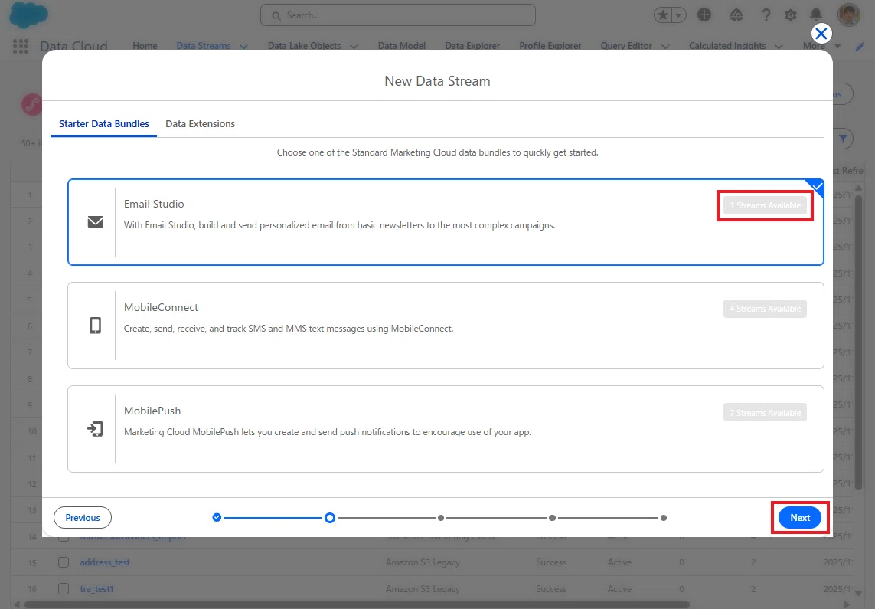This screenshot has height=609, width=875.
Task: Click the third step progress dot
Action: pos(441,517)
